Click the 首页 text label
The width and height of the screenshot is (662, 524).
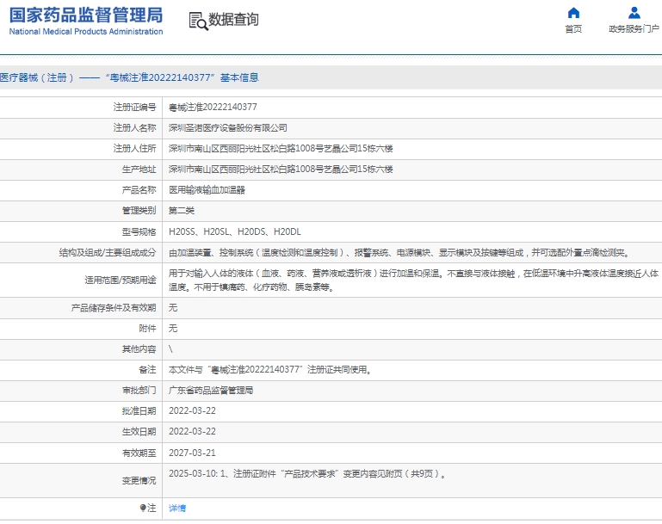click(573, 28)
